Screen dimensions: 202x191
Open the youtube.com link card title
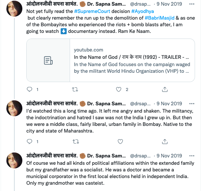[x=132, y=57]
